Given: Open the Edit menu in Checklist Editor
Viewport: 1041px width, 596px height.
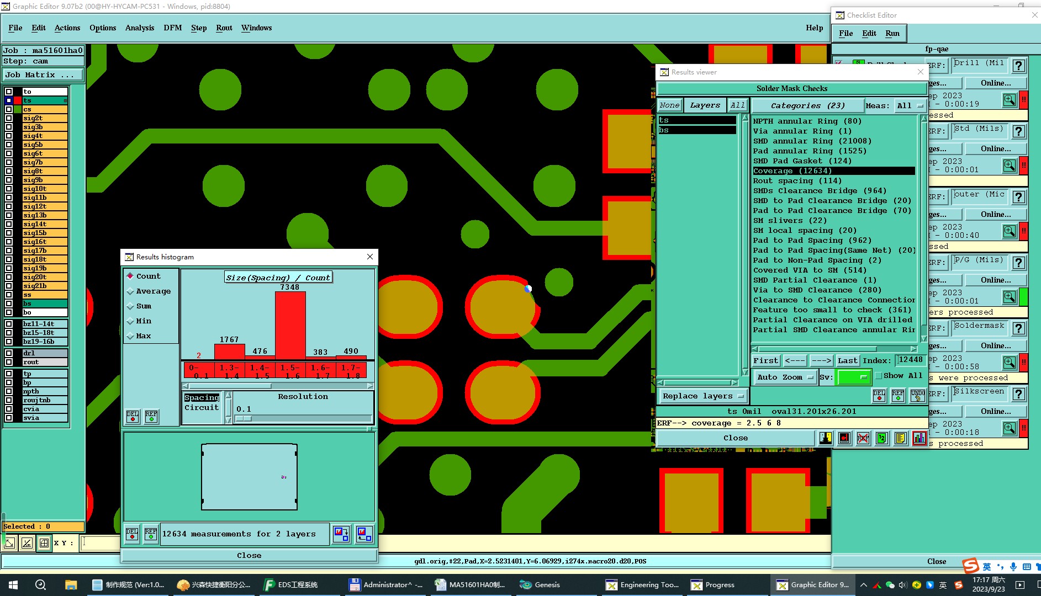Looking at the screenshot, I should [x=869, y=33].
